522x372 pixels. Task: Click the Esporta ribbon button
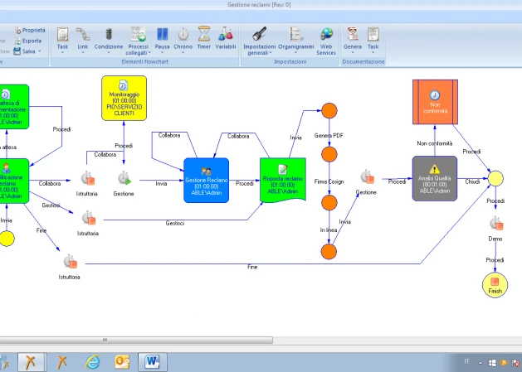(28, 41)
